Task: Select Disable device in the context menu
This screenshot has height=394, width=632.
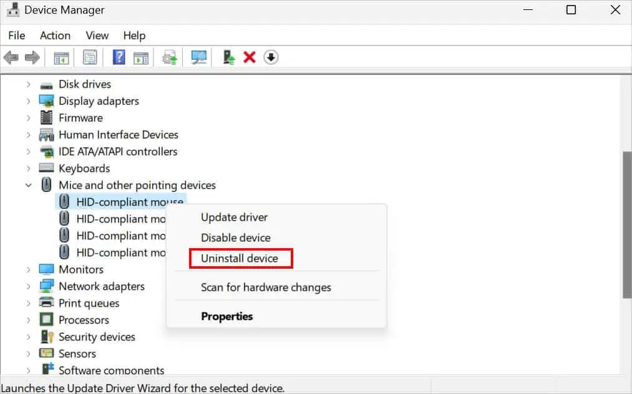Action: tap(235, 238)
